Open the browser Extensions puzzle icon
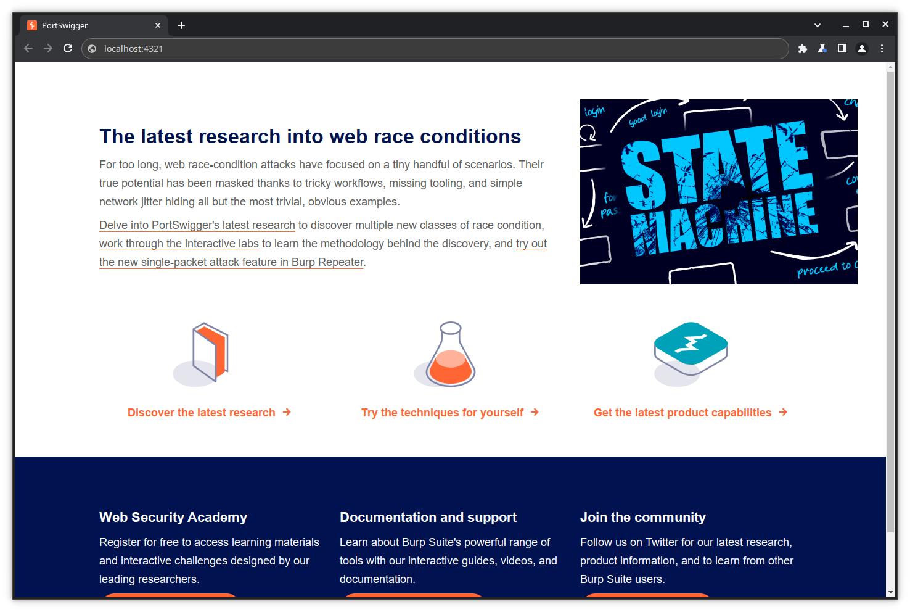910x612 pixels. (803, 49)
